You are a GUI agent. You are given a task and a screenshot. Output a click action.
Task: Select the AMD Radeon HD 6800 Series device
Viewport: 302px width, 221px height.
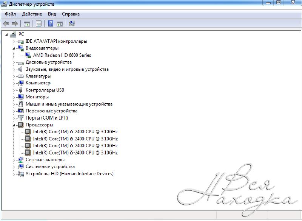pos(62,55)
